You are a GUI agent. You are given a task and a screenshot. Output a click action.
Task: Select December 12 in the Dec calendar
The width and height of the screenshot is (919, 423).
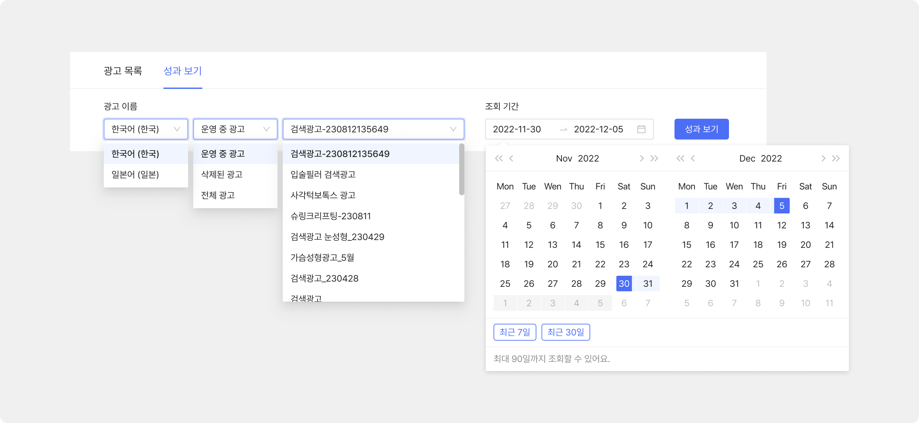pos(781,225)
